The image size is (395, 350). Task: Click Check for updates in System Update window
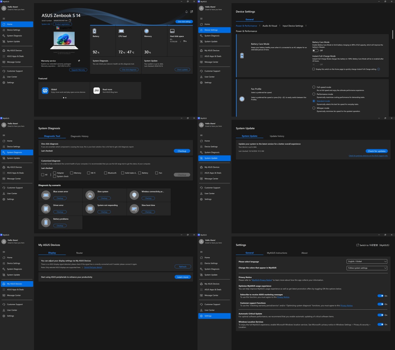click(x=377, y=151)
